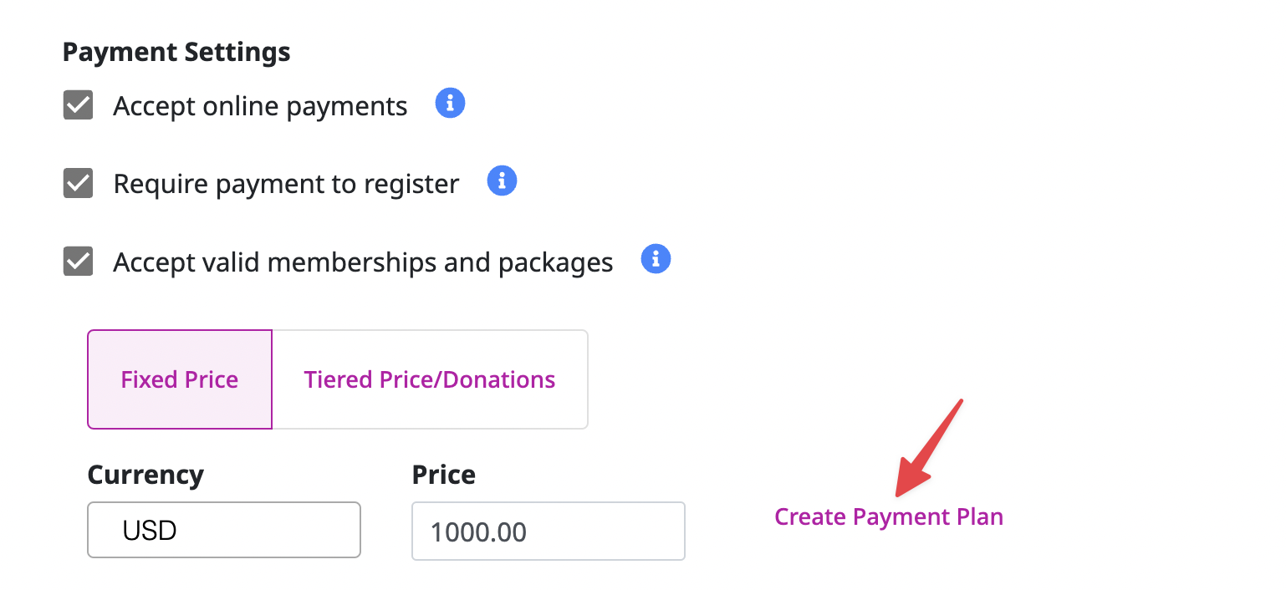Select the Price field containing 1000.00
This screenshot has width=1286, height=590.
pos(548,531)
